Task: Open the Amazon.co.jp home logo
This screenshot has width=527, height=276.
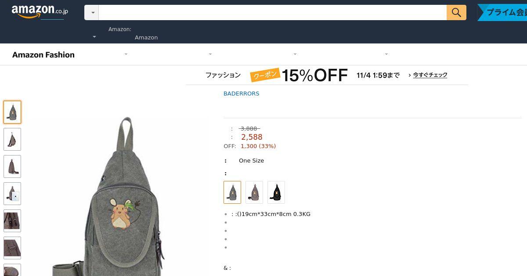Action: tap(40, 12)
